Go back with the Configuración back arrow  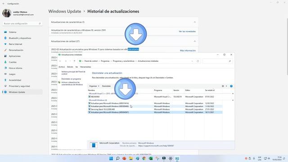3,4
